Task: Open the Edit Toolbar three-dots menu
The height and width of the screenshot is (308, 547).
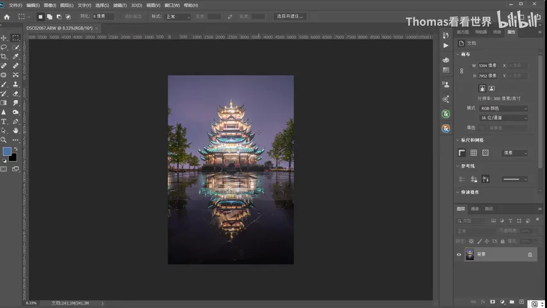Action: point(15,140)
